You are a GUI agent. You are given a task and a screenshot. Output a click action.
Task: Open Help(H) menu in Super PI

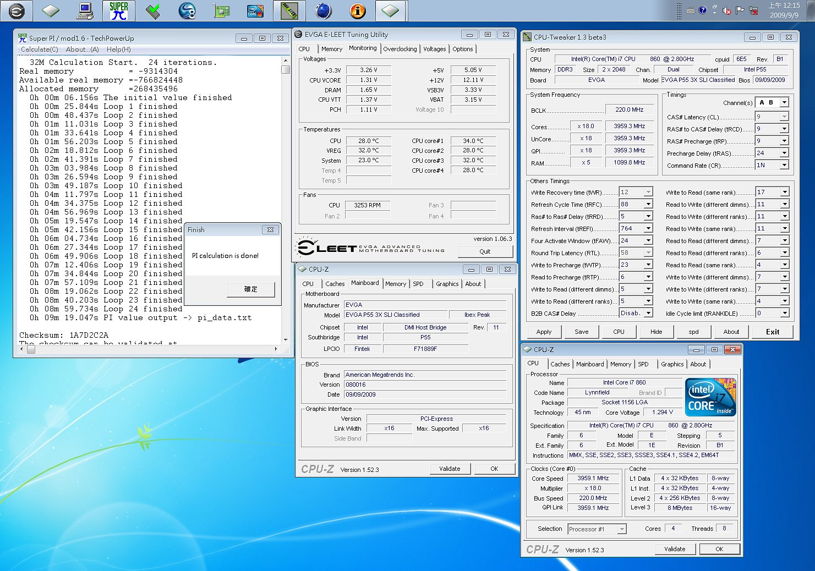118,50
